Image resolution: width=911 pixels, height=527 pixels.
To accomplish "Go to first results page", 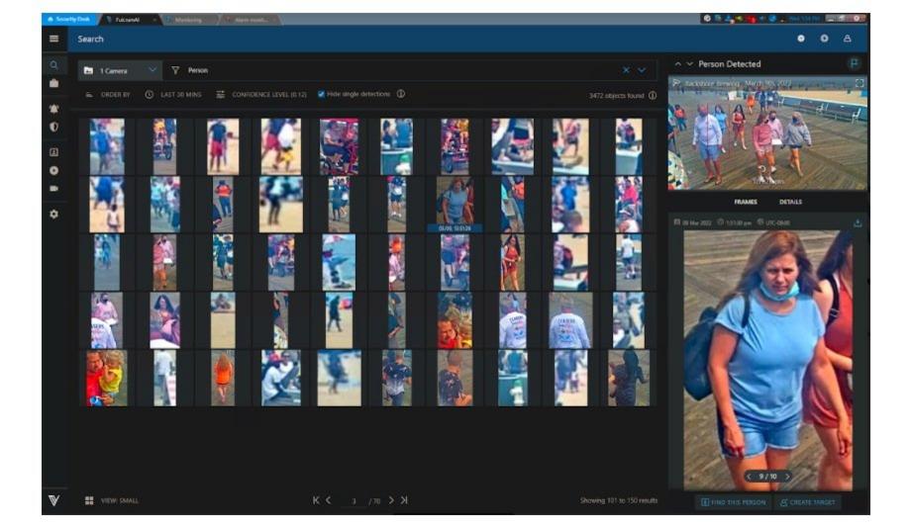I will point(316,500).
